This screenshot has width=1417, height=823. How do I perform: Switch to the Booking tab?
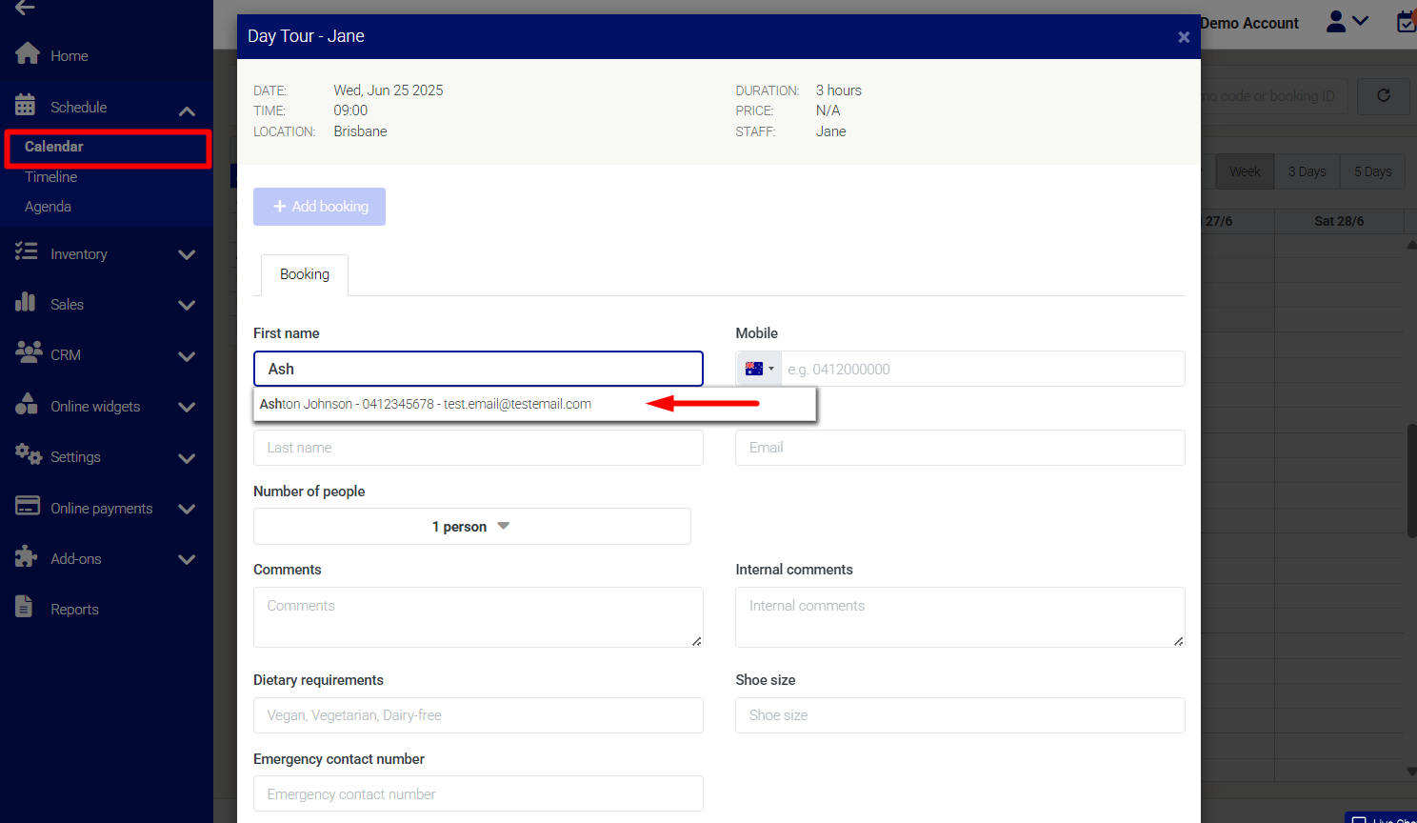coord(305,274)
